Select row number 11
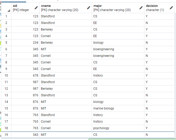Screen dimensions: 176x140 [6, 82]
